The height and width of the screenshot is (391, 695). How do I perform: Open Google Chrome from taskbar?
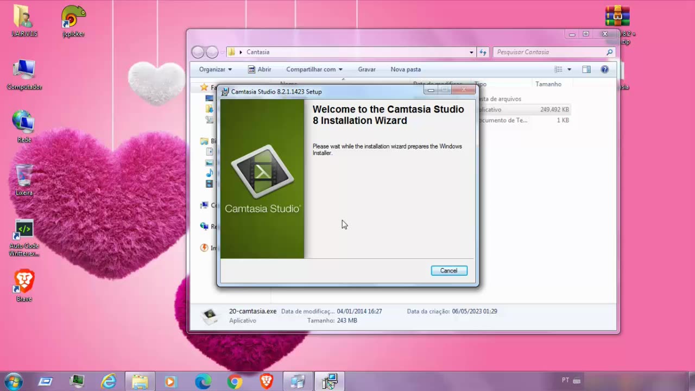tap(235, 382)
